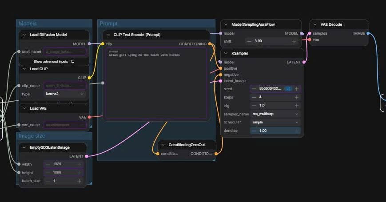Click the latent_image input socket on KSampler

pos(221,81)
